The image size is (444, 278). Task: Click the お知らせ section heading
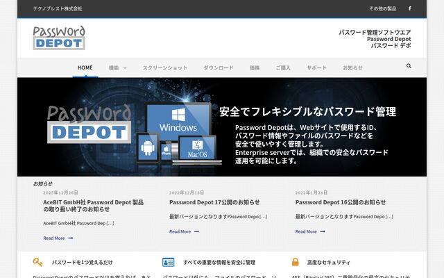43,183
